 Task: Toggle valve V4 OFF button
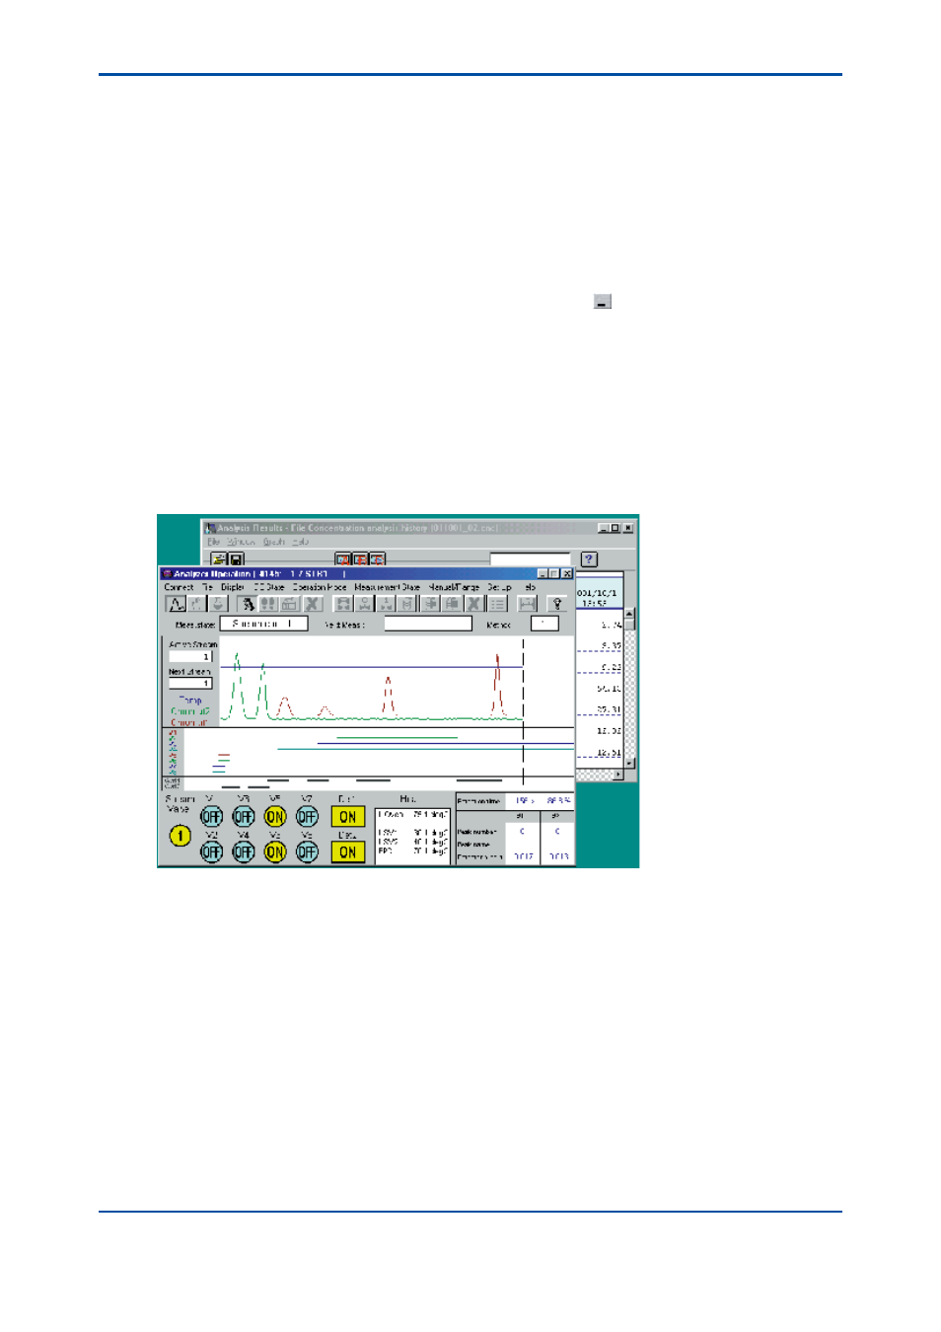(243, 851)
